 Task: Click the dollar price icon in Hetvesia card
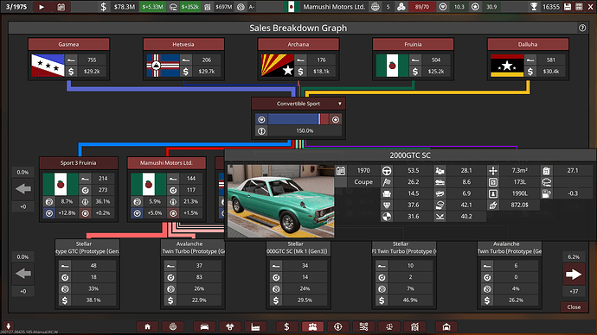coord(186,72)
